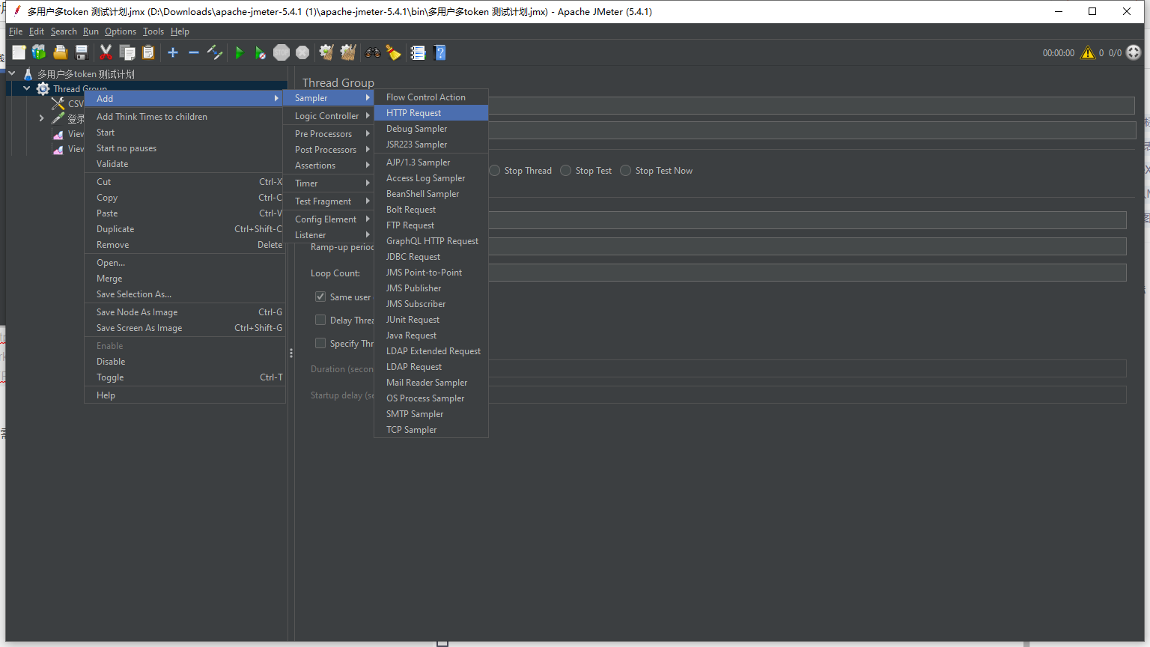The image size is (1150, 647).
Task: Select Add Think Times to children
Action: tap(185, 117)
